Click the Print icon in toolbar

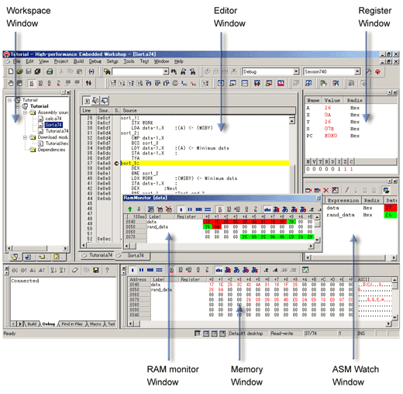coord(50,71)
